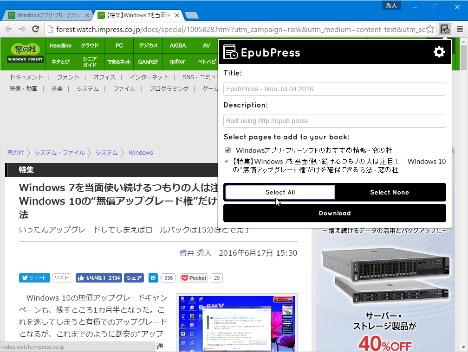Image resolution: width=468 pixels, height=352 pixels.
Task: Click the Select None button
Action: [x=390, y=192]
